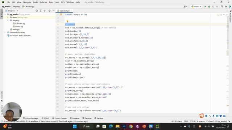Run the main configuration with the green arrow
The width and height of the screenshot is (232, 130).
click(x=205, y=6)
